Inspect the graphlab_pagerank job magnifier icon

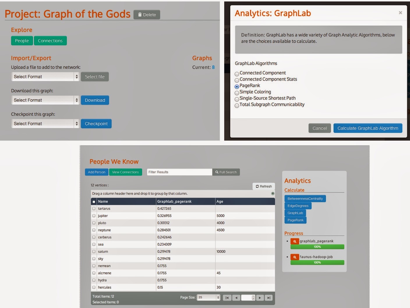pos(295,241)
